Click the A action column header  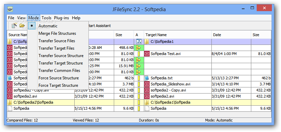[x=139, y=35]
